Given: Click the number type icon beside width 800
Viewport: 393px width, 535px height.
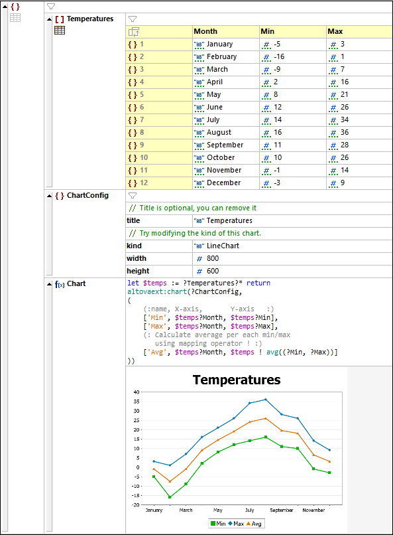Looking at the screenshot, I should click(x=199, y=259).
